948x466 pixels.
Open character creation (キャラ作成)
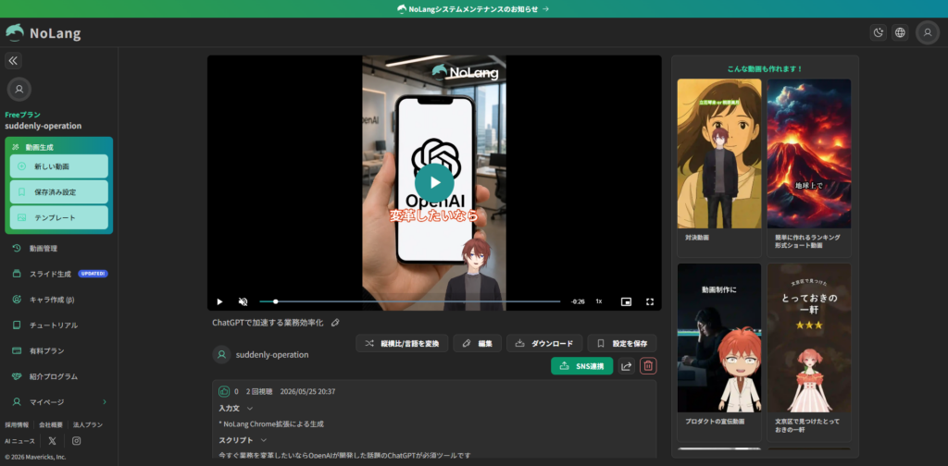point(58,300)
